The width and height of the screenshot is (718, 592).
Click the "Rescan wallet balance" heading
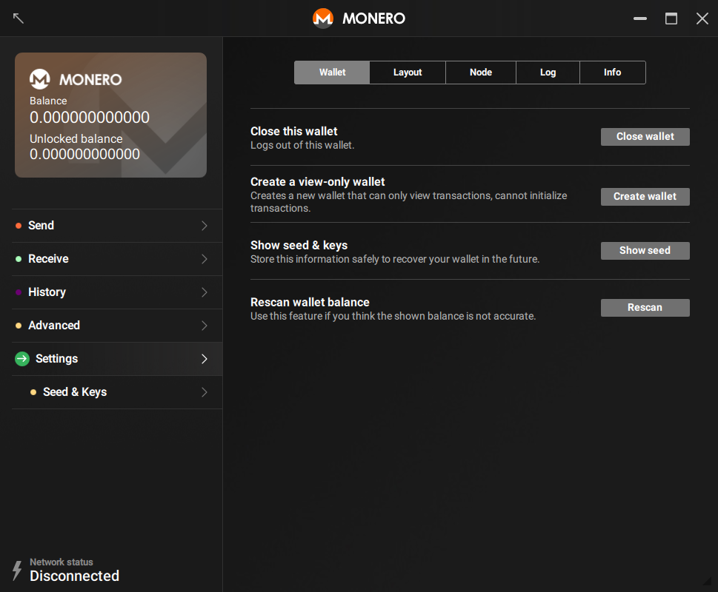coord(310,302)
